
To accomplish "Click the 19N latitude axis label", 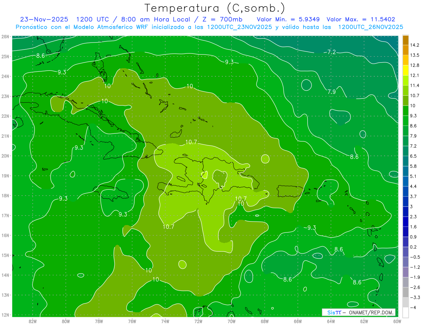I will pos(5,175).
